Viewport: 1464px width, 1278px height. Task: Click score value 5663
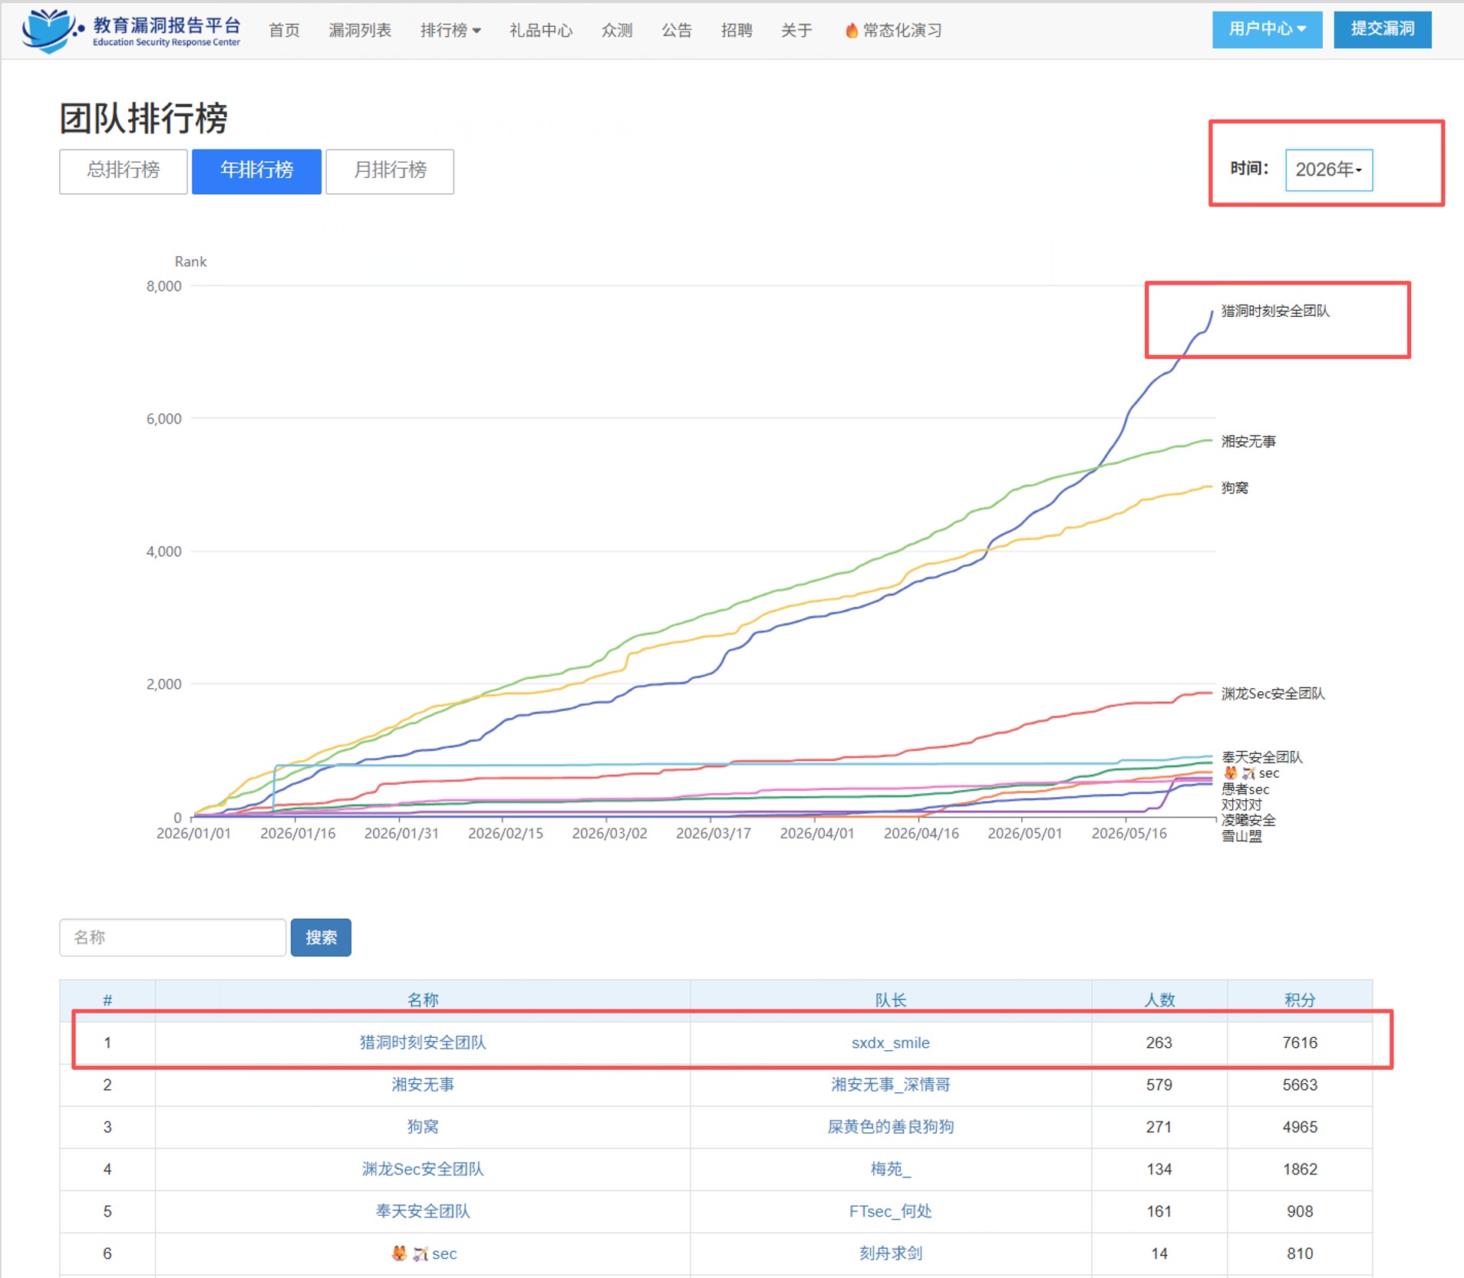1299,1085
